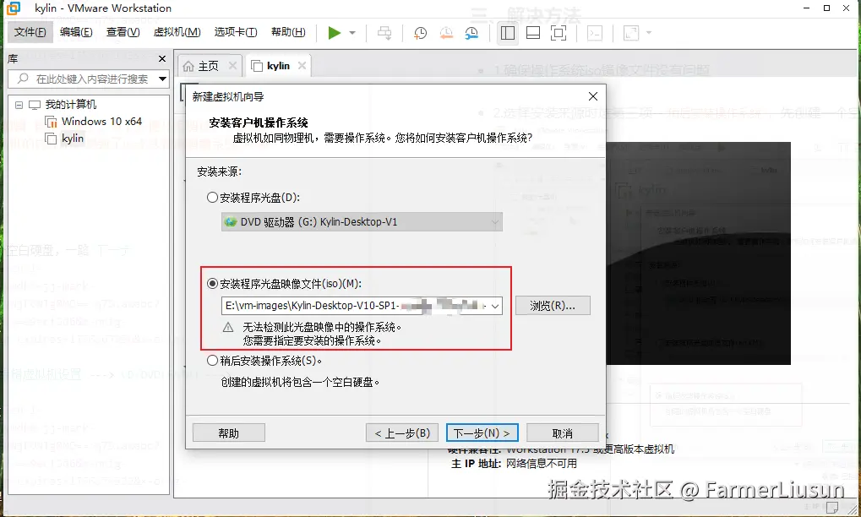The width and height of the screenshot is (861, 517).
Task: Switch to the 主页 tab
Action: tap(208, 67)
